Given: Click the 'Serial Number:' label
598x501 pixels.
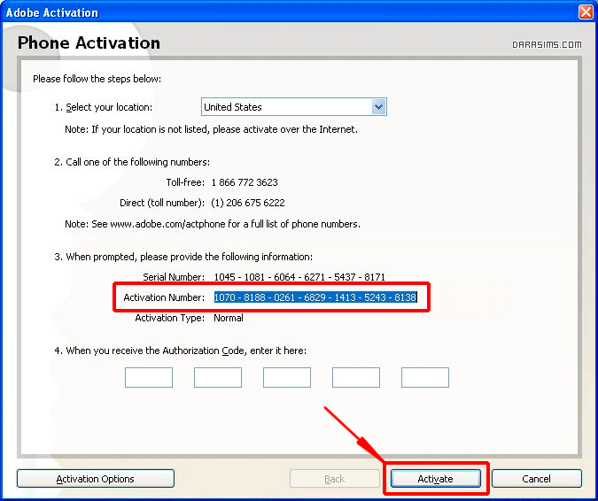Looking at the screenshot, I should (174, 277).
